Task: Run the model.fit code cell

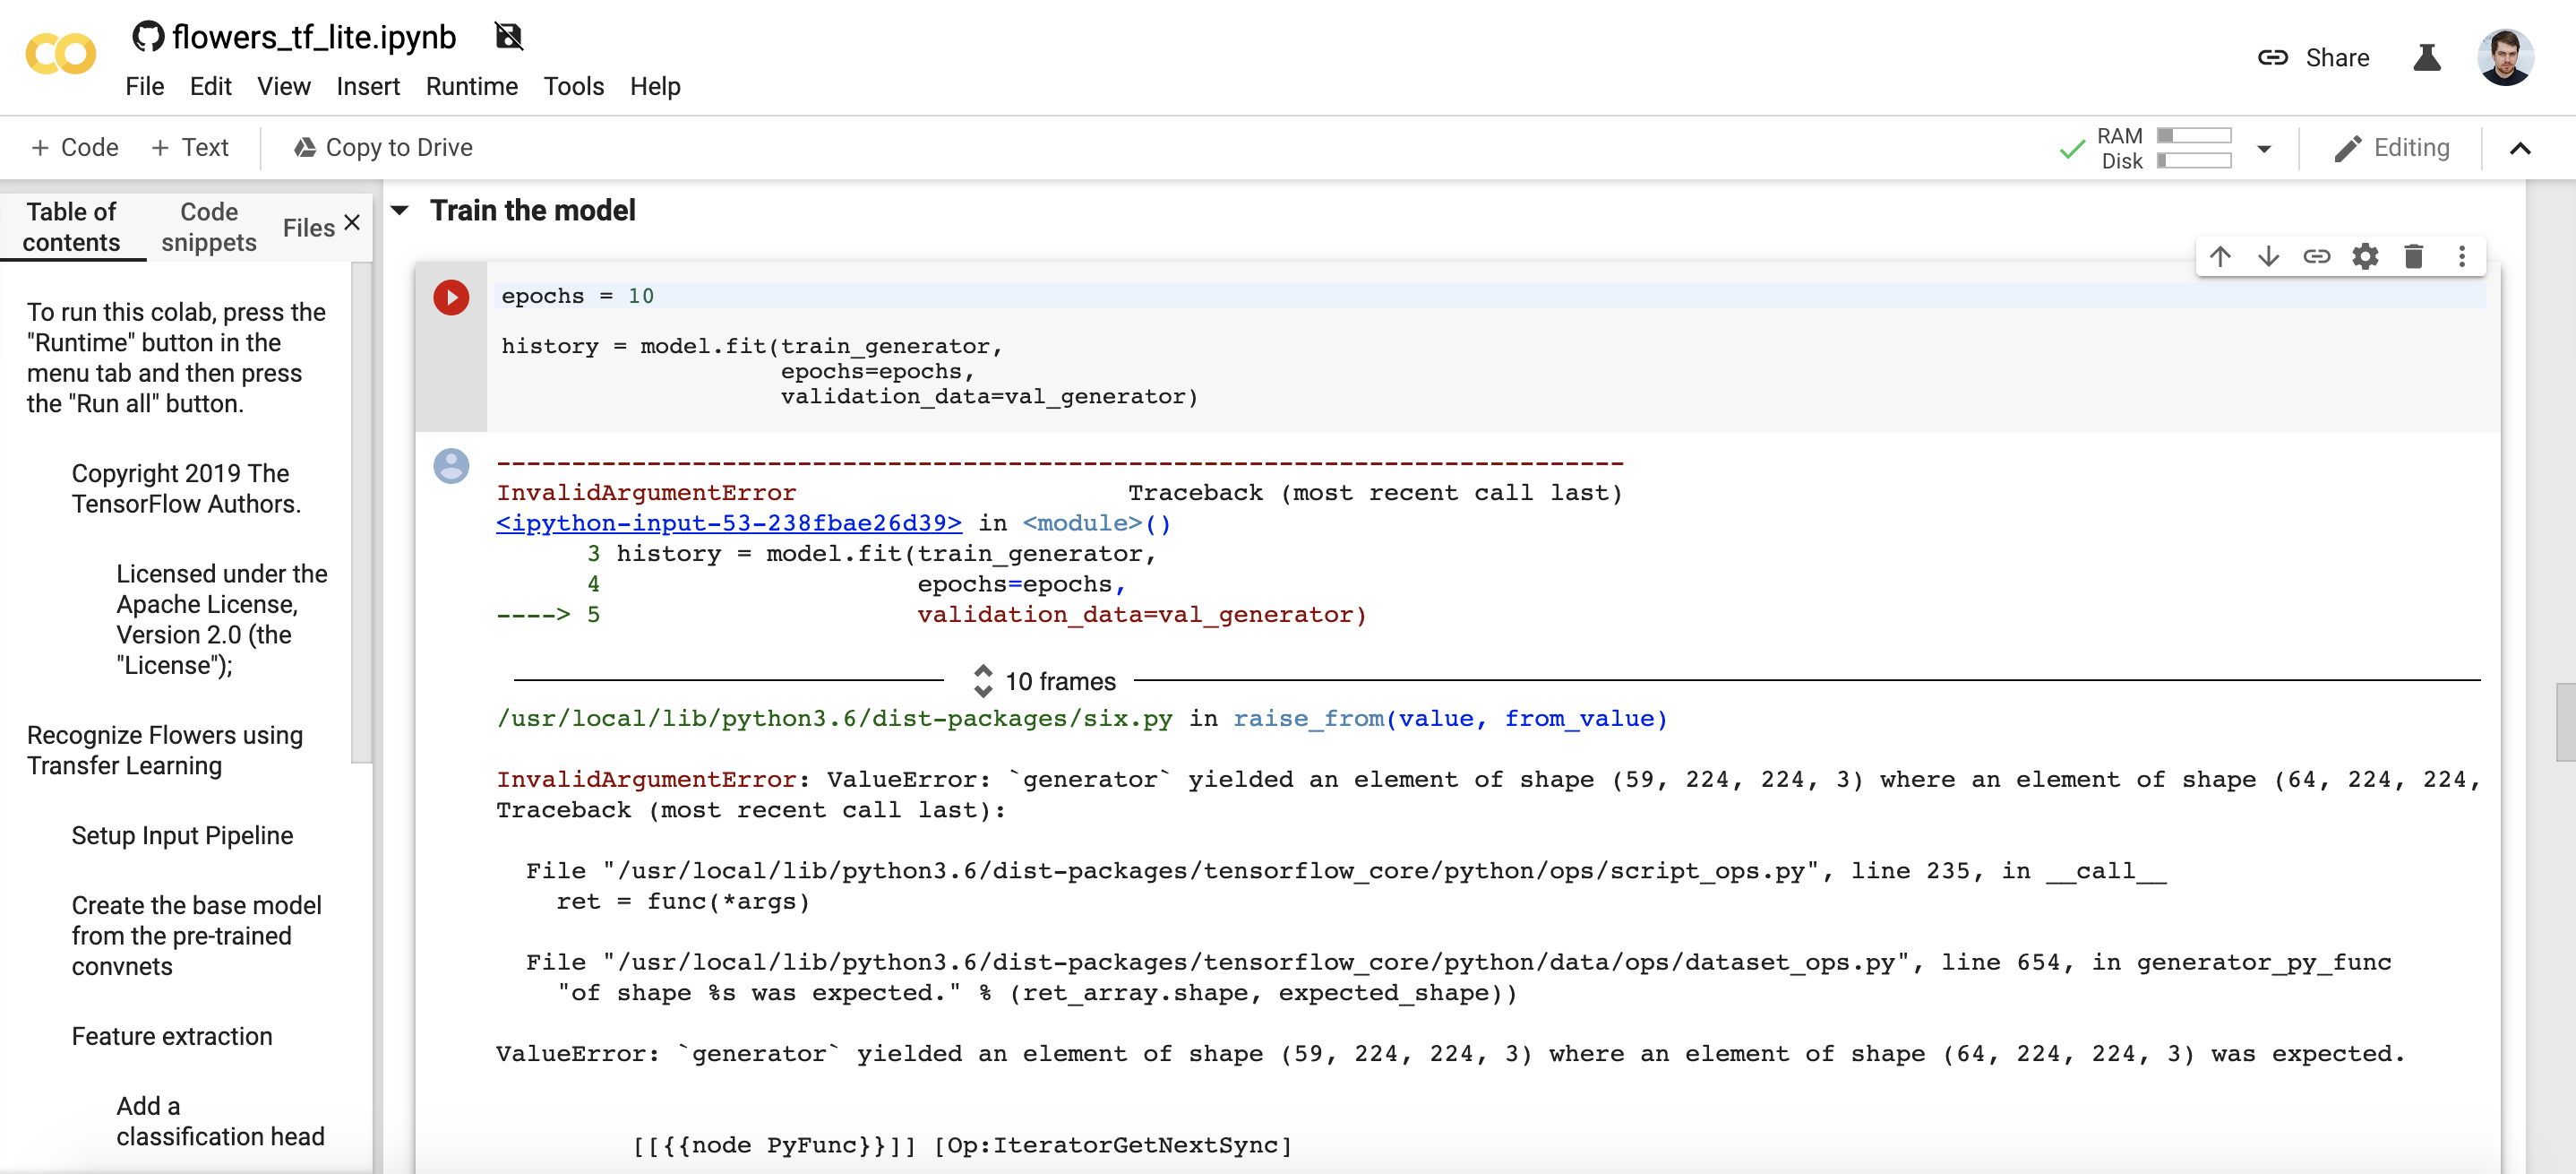Action: [451, 298]
